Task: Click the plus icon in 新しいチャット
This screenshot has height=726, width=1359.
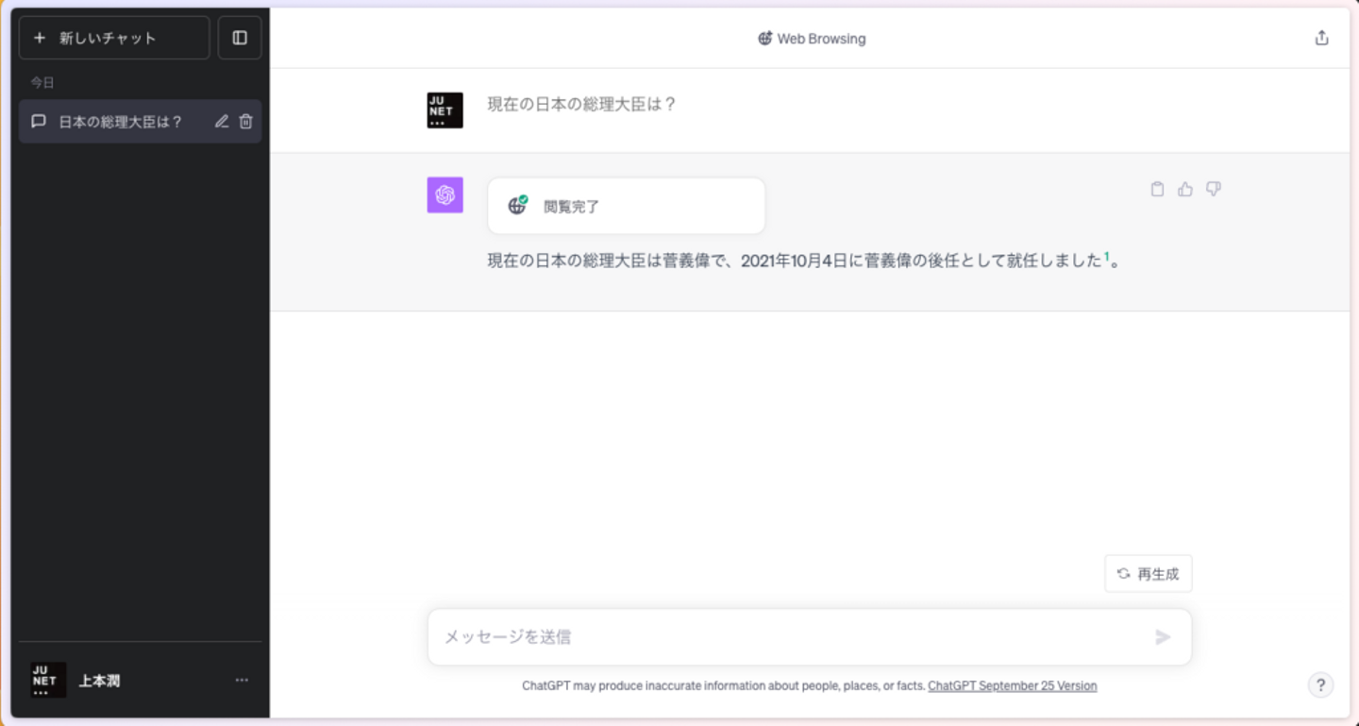Action: tap(40, 38)
